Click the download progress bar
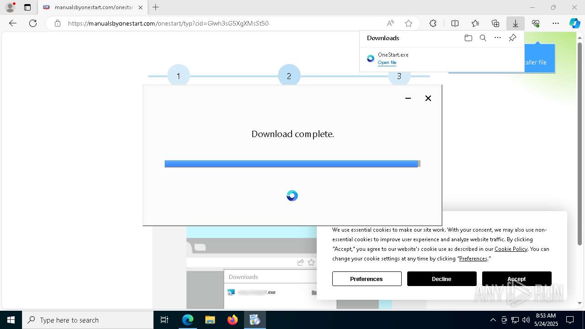Image resolution: width=585 pixels, height=329 pixels. click(x=292, y=164)
